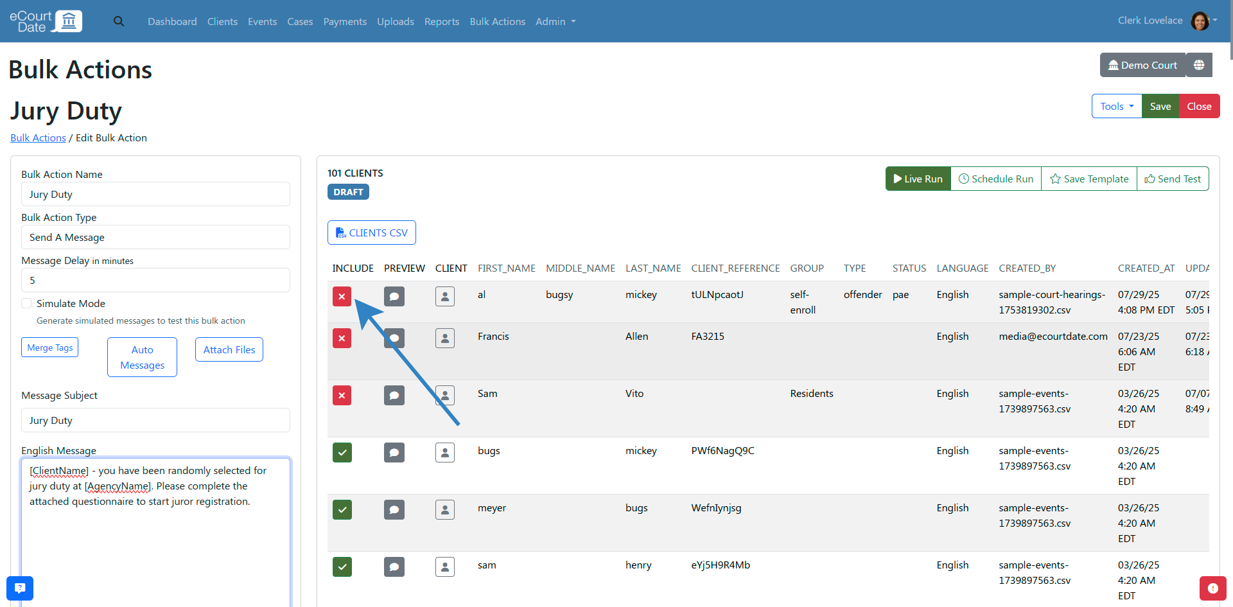The height and width of the screenshot is (607, 1233).
Task: Open Cases in navigation
Action: (x=300, y=21)
